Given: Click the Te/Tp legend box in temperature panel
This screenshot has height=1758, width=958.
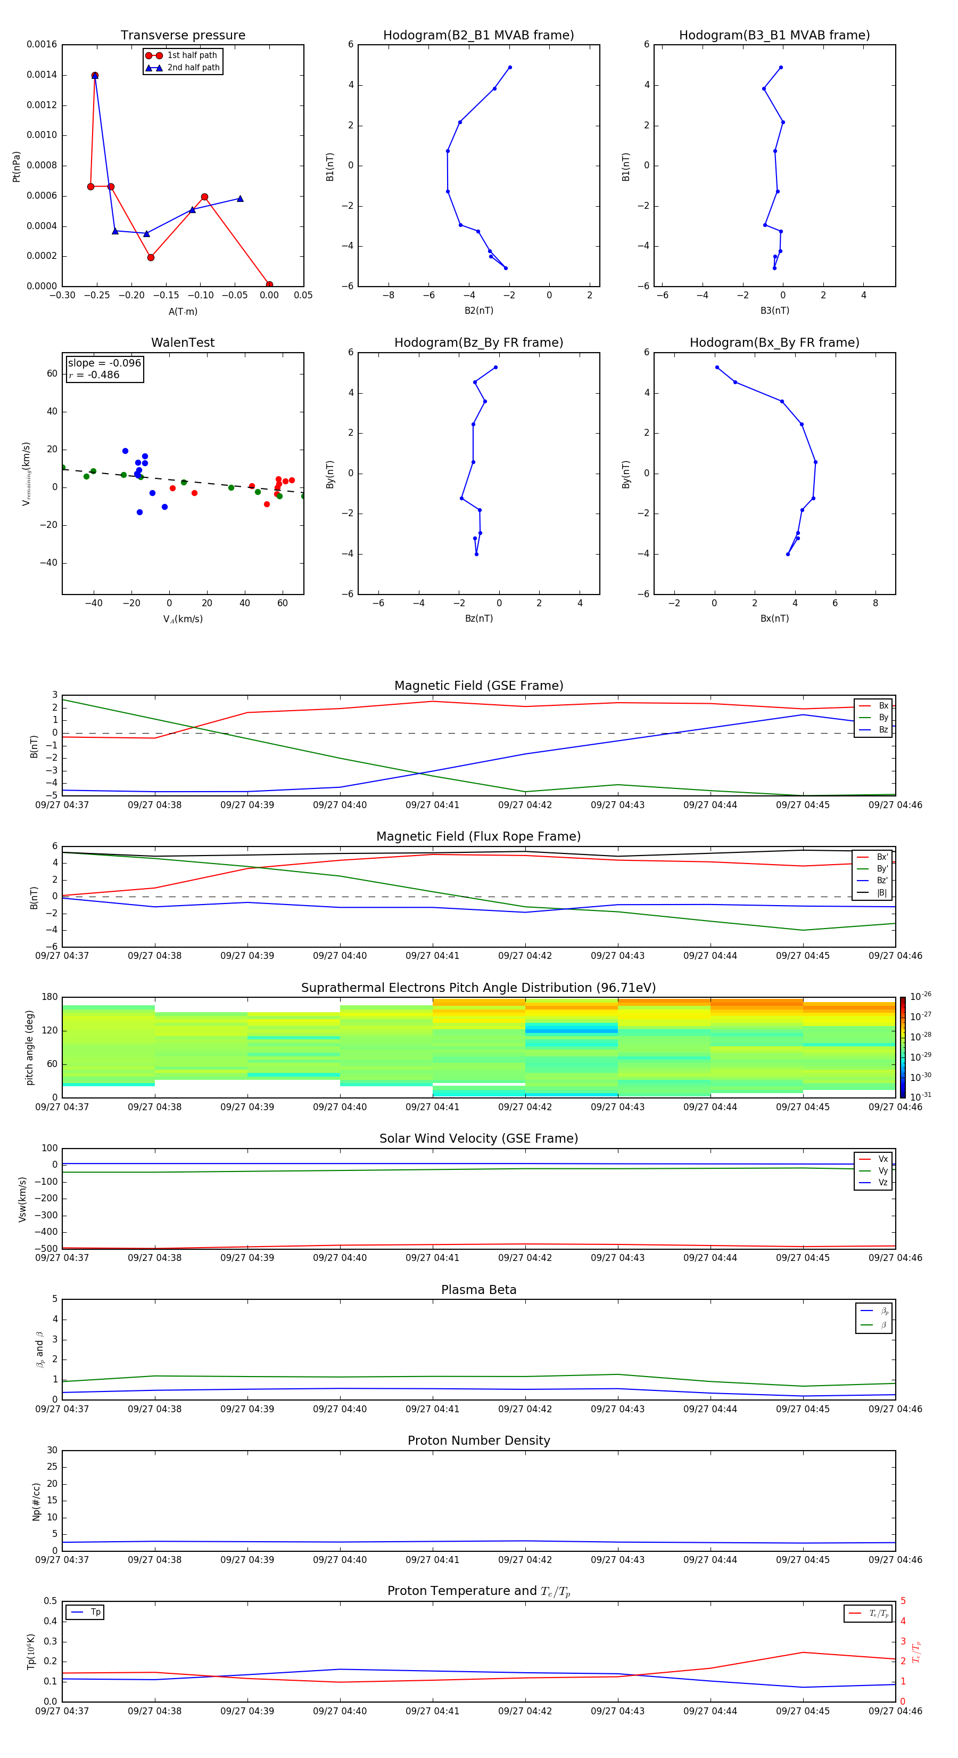Looking at the screenshot, I should [x=868, y=1613].
